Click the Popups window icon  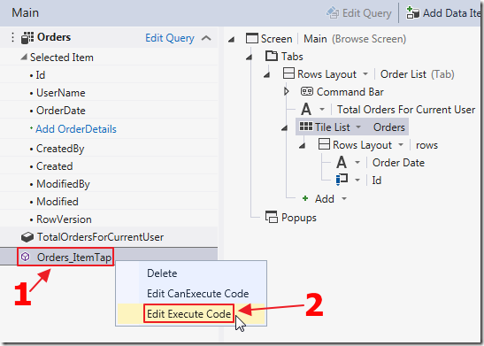click(x=272, y=217)
